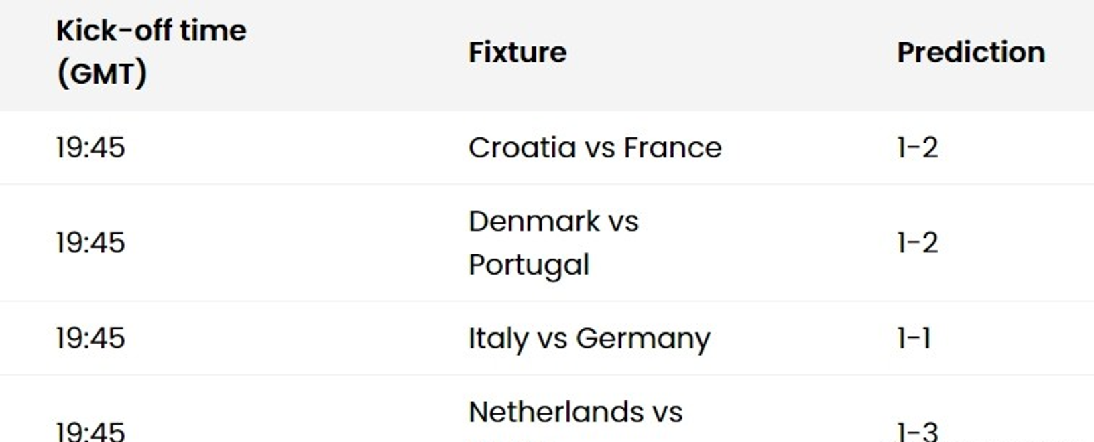The height and width of the screenshot is (442, 1094).
Task: Click the 19:45 time in Denmark row
Action: coord(90,243)
